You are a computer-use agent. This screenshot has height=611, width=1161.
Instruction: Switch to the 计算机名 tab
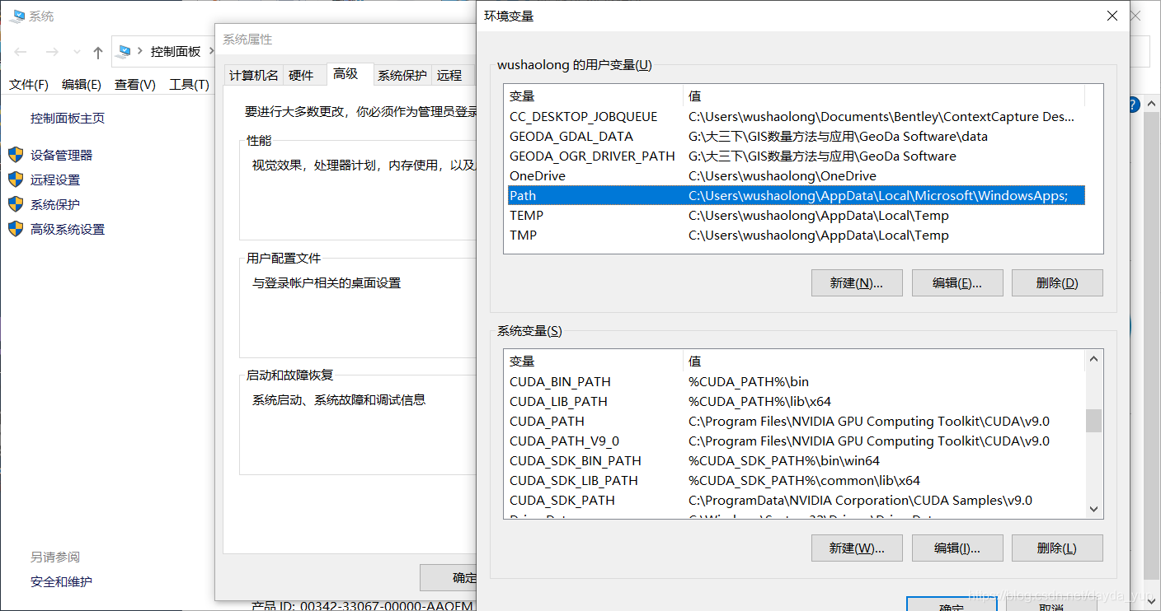[254, 75]
